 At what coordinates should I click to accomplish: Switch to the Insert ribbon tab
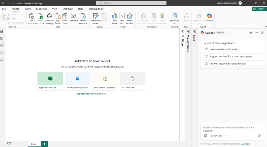pos(27,9)
